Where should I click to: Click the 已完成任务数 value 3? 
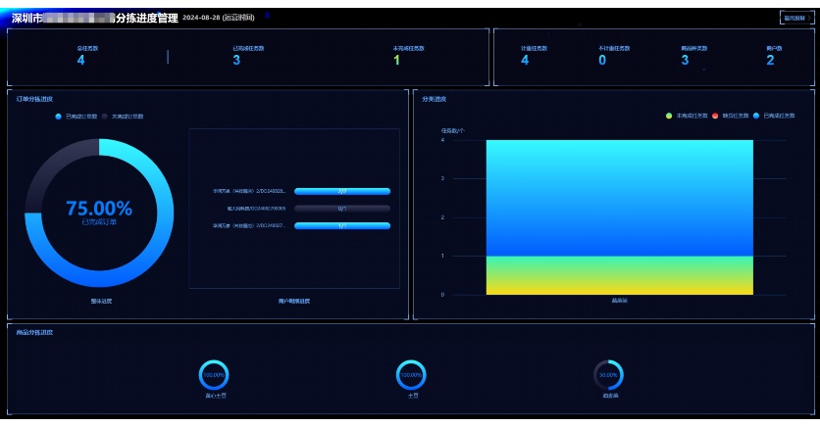pos(236,61)
